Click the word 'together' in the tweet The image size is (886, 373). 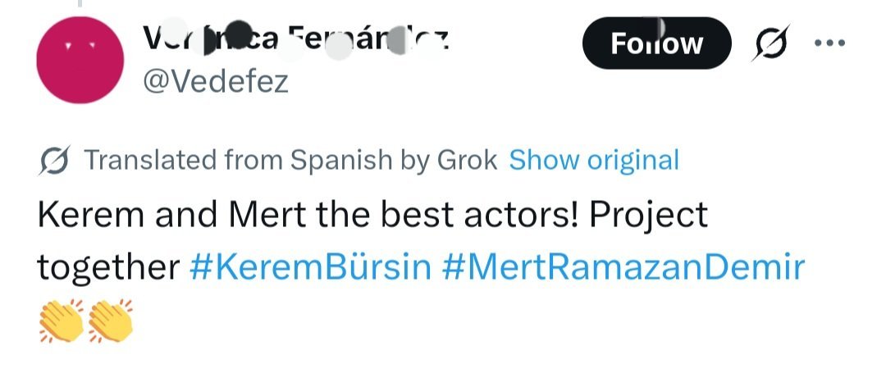point(108,267)
